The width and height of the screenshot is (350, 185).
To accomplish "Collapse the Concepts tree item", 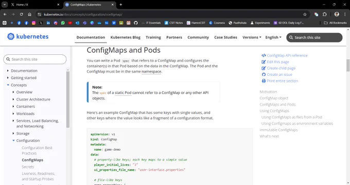I will tap(8, 85).
